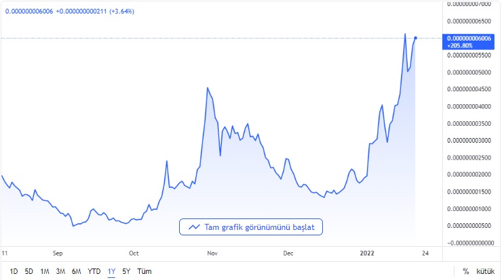
Task: Select the 1M time range
Action: point(45,271)
